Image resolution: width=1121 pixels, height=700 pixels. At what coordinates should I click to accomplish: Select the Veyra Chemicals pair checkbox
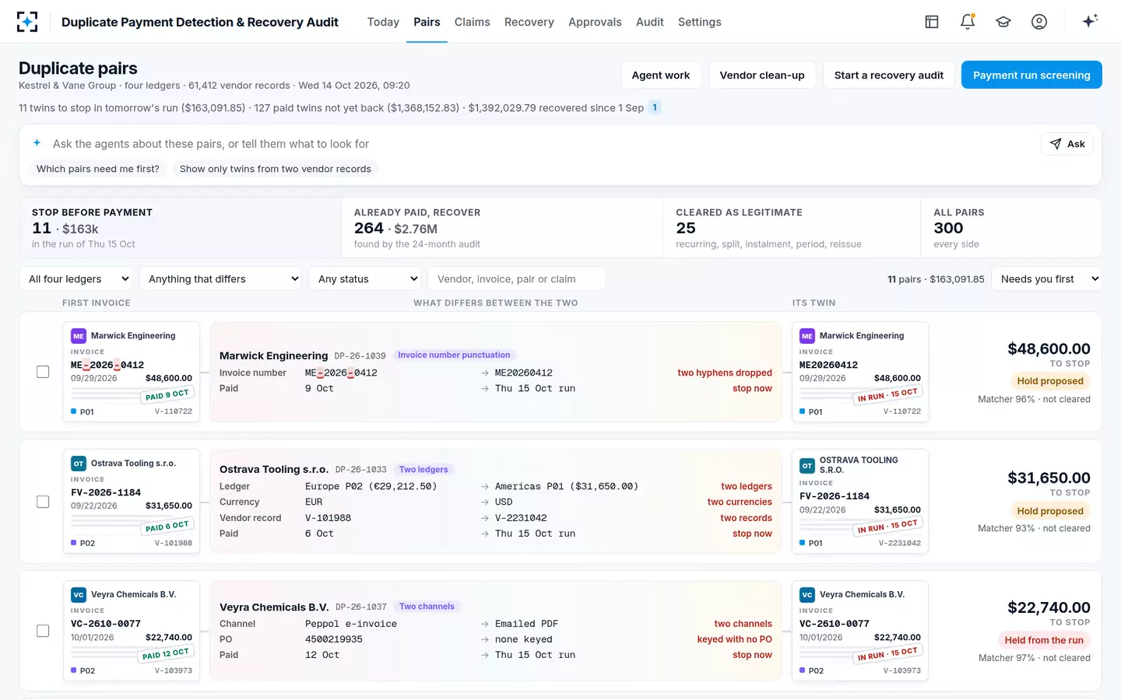43,631
